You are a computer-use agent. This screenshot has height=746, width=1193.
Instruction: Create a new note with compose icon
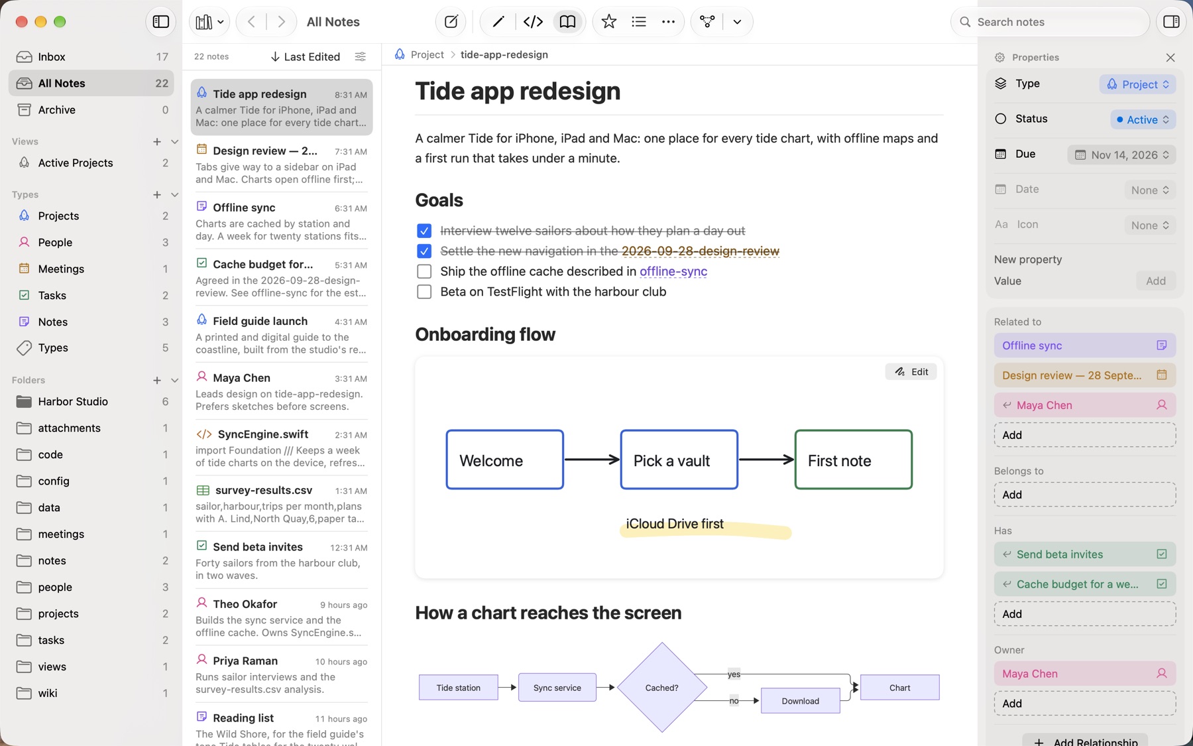[451, 22]
